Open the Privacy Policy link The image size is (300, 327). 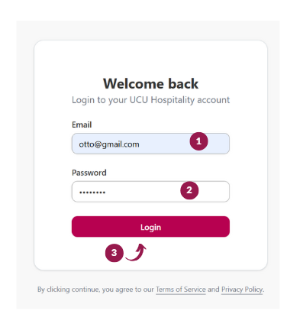(x=242, y=290)
